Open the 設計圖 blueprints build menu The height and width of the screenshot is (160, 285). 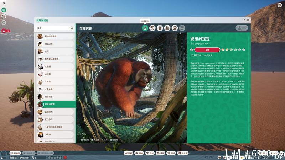(x=183, y=153)
